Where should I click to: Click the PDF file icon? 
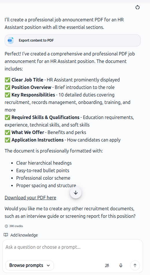point(11,40)
